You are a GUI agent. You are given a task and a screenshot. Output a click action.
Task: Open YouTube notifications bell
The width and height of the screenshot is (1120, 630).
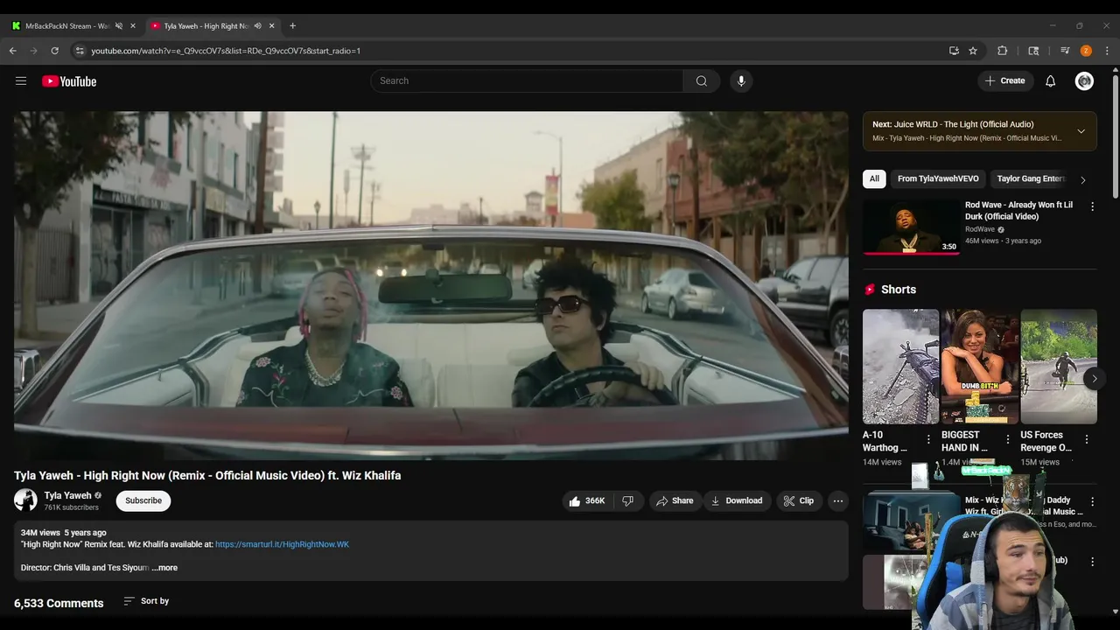(x=1051, y=81)
